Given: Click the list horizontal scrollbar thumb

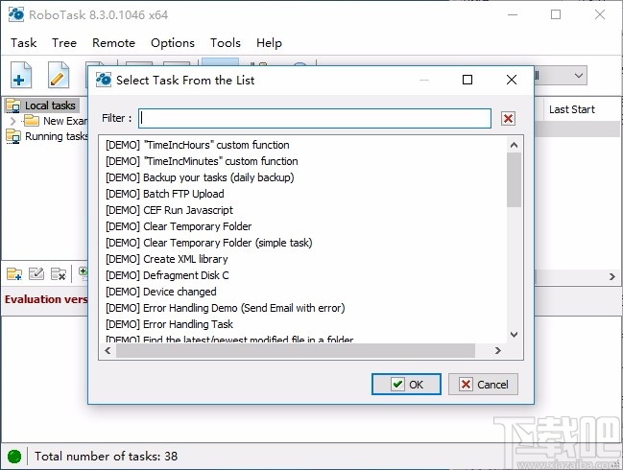Looking at the screenshot, I should click(296, 350).
